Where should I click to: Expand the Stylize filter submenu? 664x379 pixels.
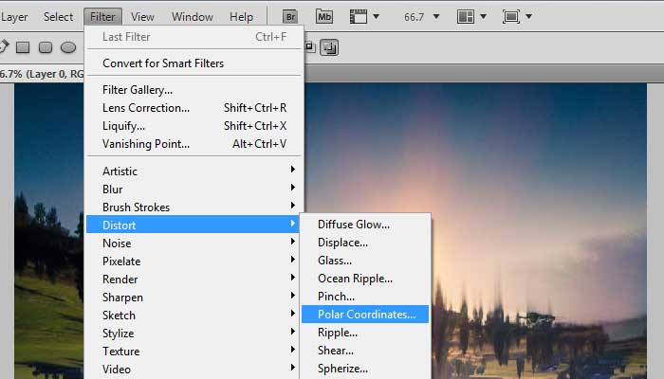coord(194,334)
